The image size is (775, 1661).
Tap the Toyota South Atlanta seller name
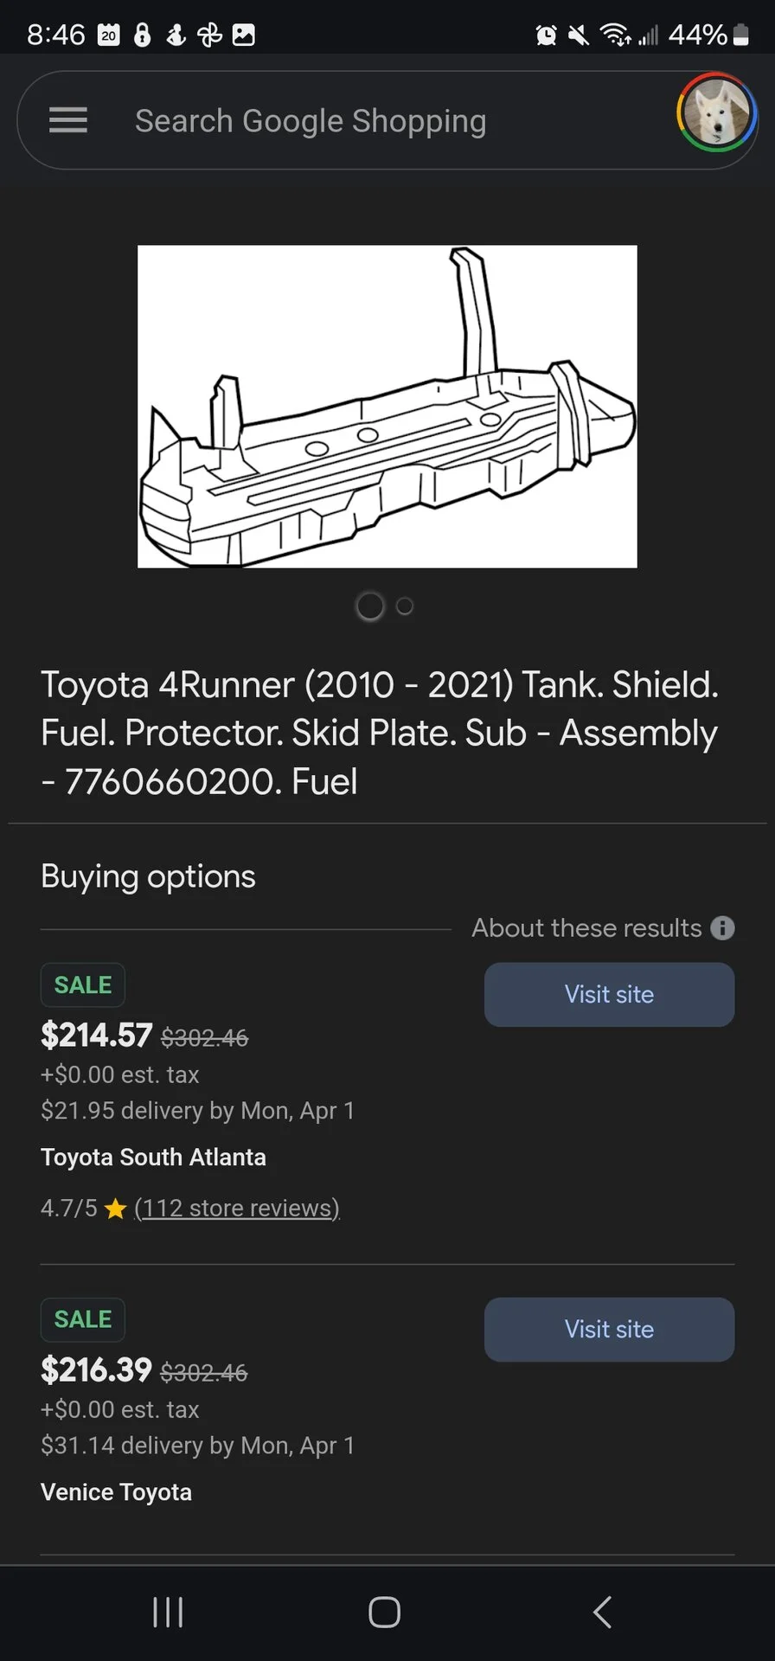[153, 1158]
